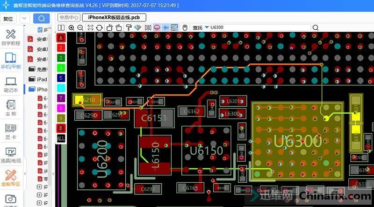Click the zoom out magnifier icon
The image size is (374, 207).
(x=80, y=28)
